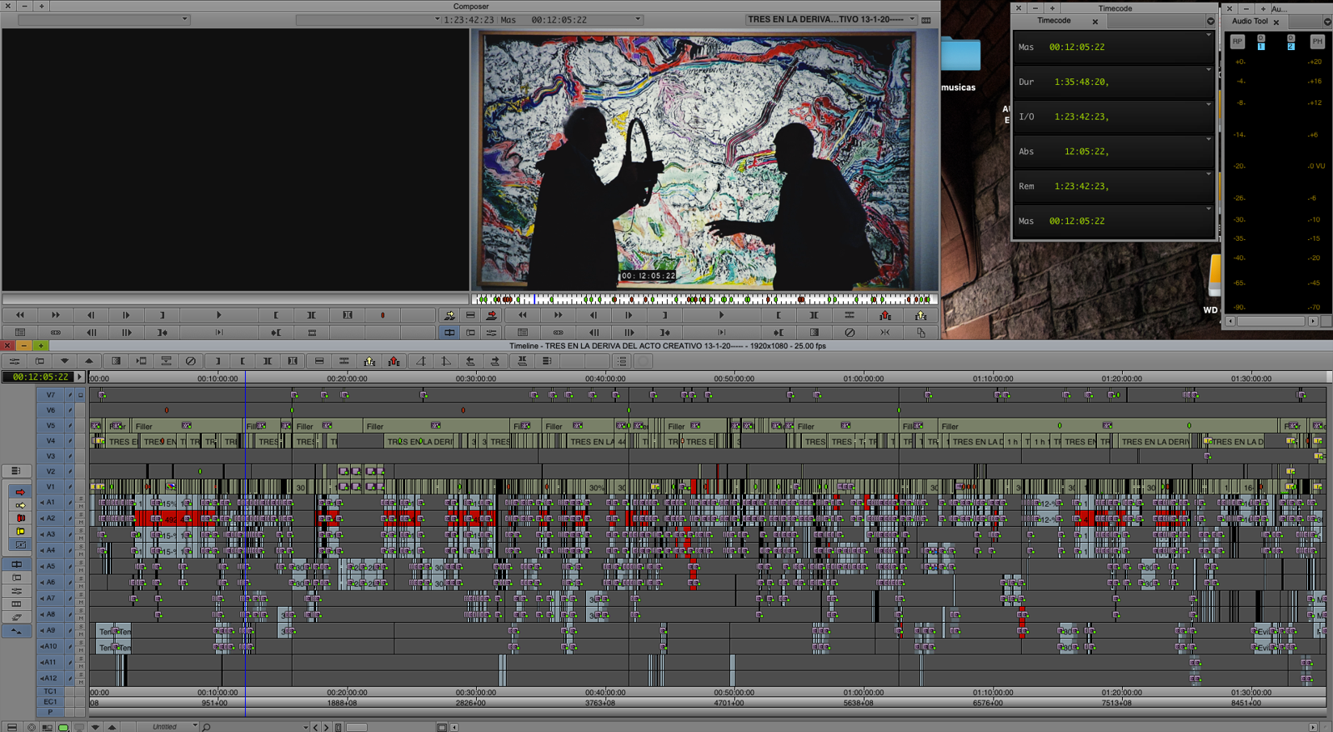Click EC1 track label
The height and width of the screenshot is (732, 1333).
click(x=50, y=702)
